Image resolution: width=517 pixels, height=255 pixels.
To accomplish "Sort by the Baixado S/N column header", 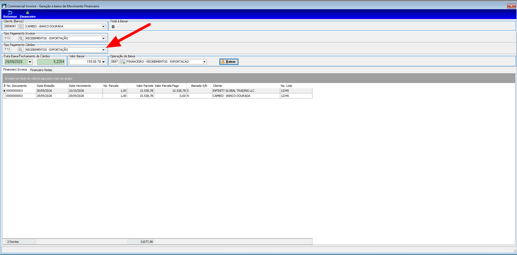I will [x=199, y=86].
